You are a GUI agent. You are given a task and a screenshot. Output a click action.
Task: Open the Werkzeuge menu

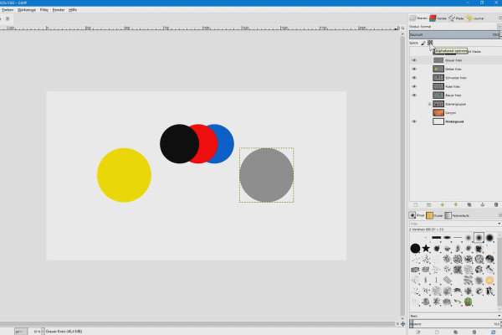pos(27,10)
